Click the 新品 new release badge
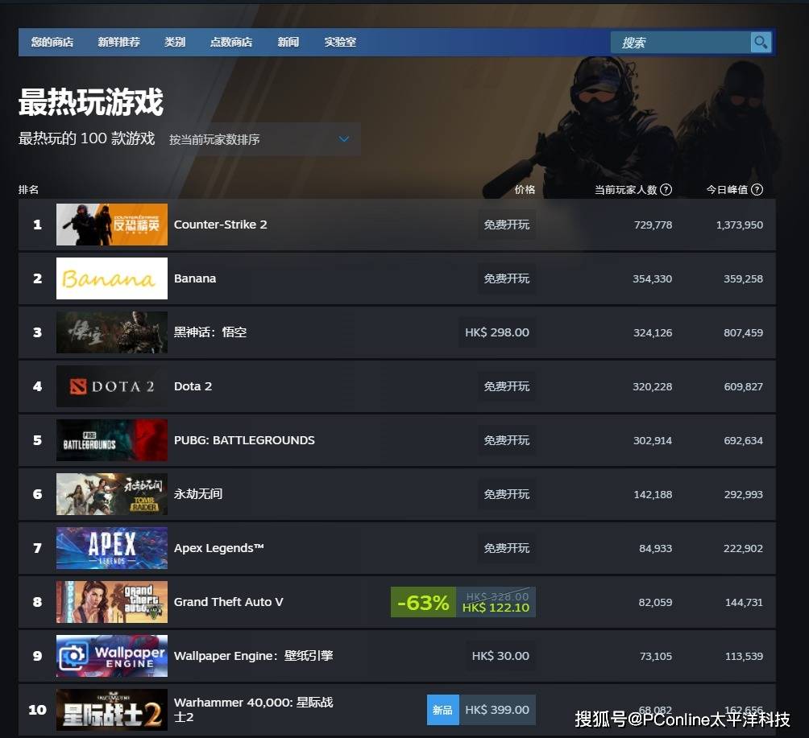The width and height of the screenshot is (809, 738). [442, 710]
